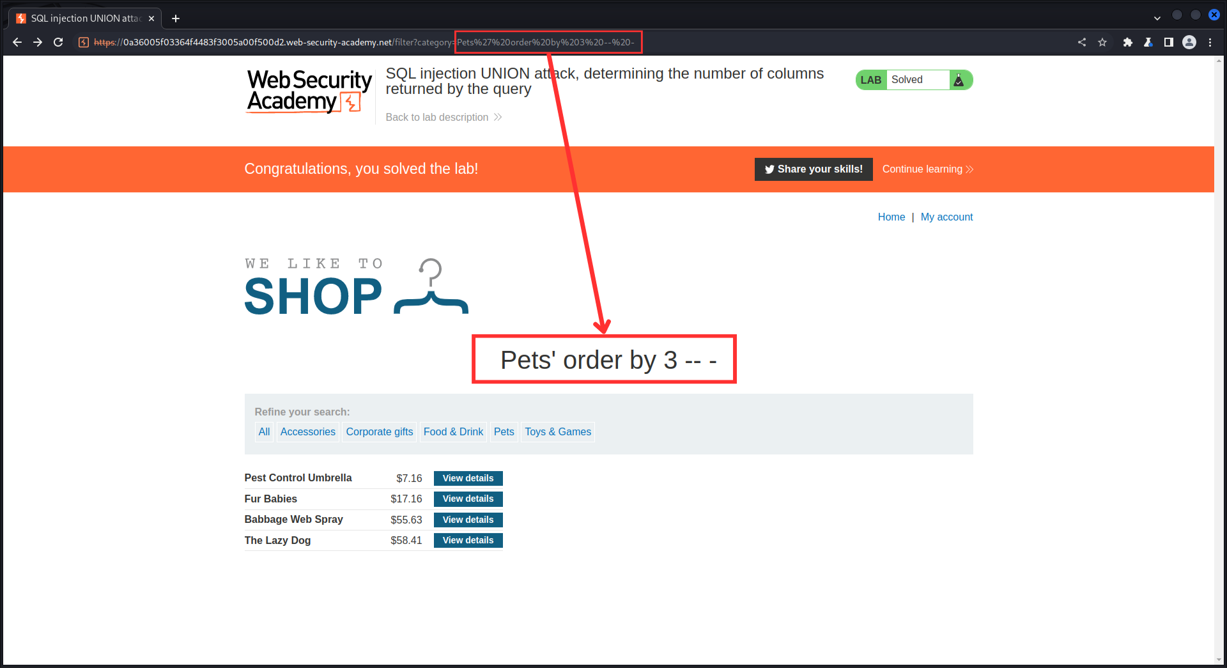View details for Fur Babies
The width and height of the screenshot is (1227, 668).
[468, 499]
